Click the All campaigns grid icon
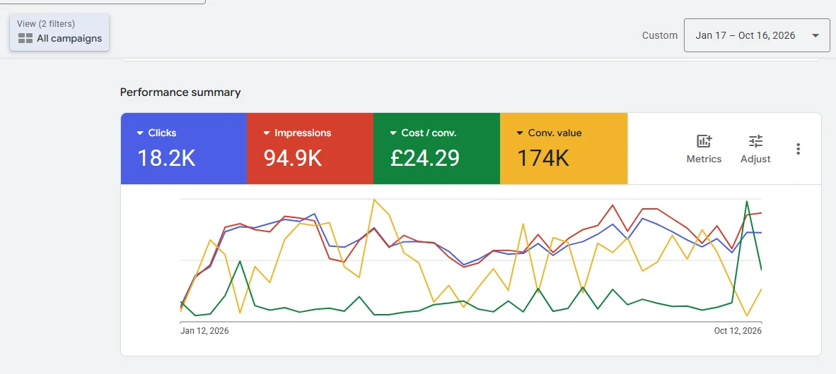This screenshot has height=374, width=836. pos(25,38)
